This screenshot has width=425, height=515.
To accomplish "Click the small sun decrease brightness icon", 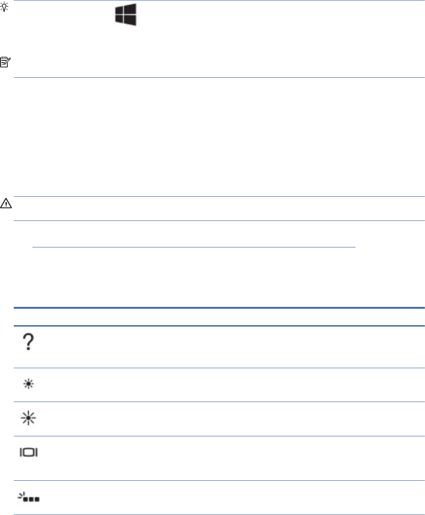I will coord(28,385).
